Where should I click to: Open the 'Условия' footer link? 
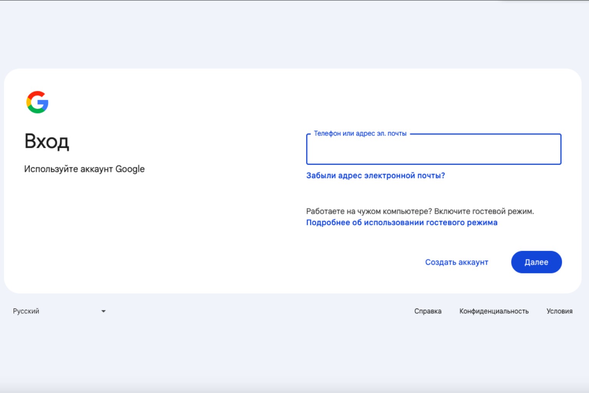tap(559, 311)
